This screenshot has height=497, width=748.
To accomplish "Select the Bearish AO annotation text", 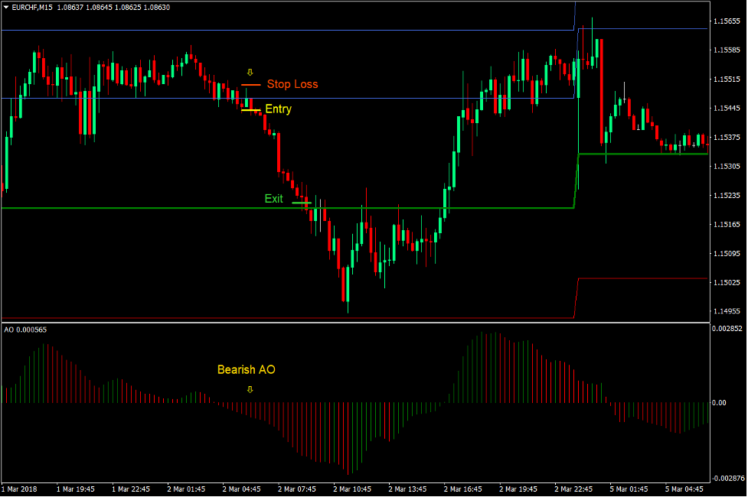I will click(246, 370).
